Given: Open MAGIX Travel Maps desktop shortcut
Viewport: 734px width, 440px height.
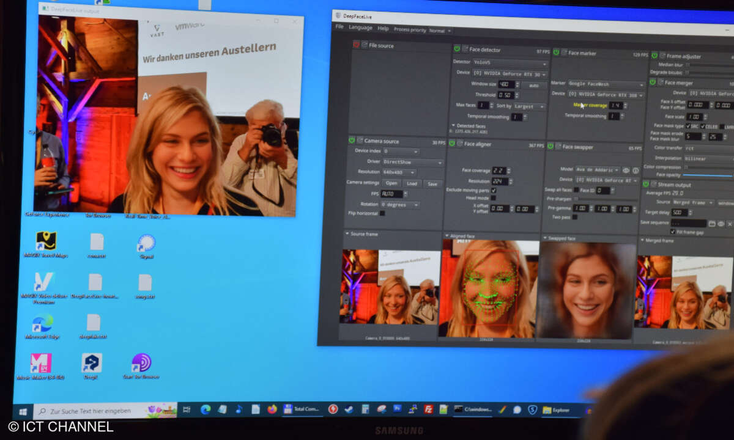Looking at the screenshot, I should (x=46, y=244).
